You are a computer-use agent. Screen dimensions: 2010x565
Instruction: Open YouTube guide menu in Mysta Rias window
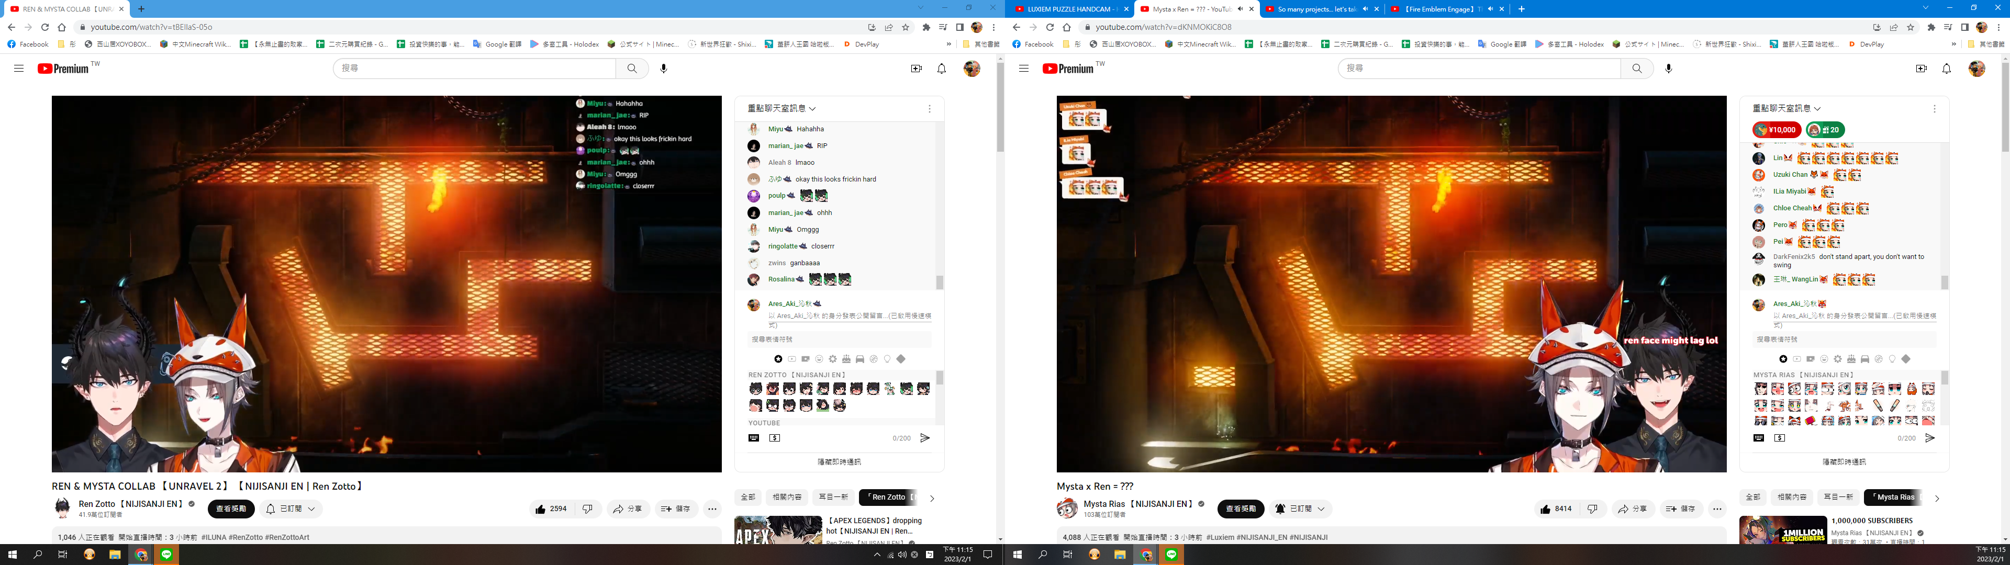(1024, 69)
